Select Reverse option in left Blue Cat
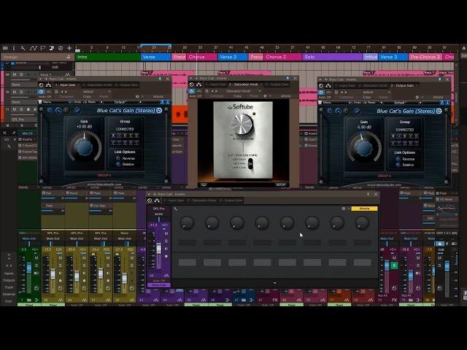Screen dimensions: 467x350 (x=118, y=158)
